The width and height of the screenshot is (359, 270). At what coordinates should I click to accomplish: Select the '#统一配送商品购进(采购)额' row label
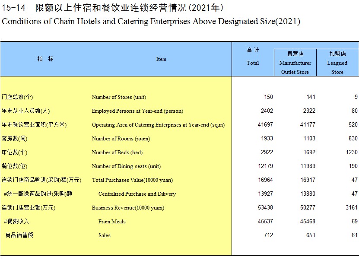pyautogui.click(x=38, y=194)
